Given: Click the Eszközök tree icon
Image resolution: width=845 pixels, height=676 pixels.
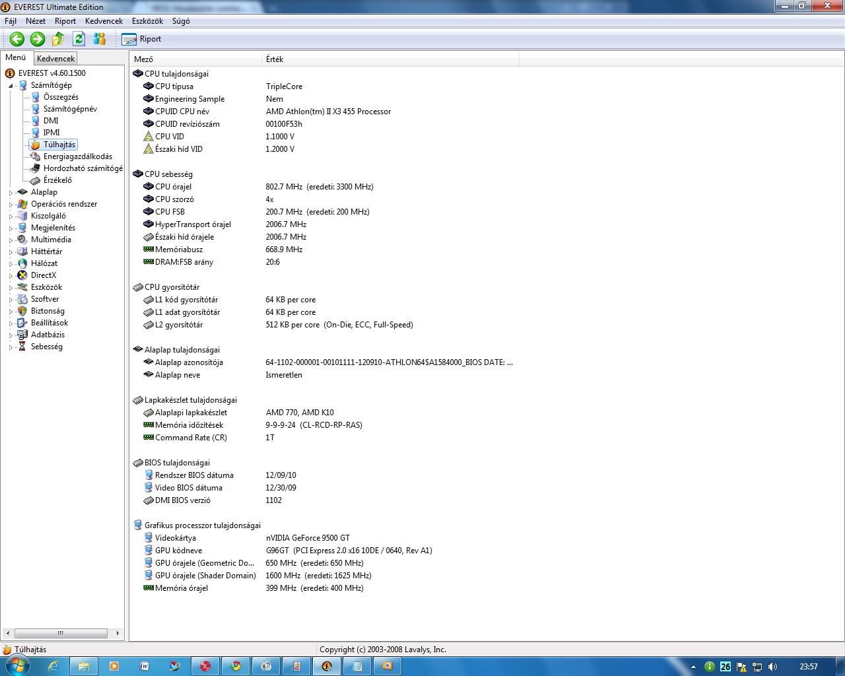Looking at the screenshot, I should (22, 287).
